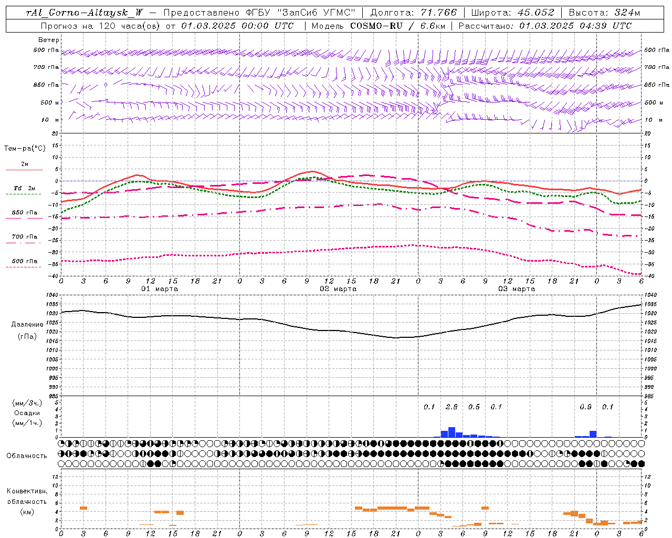The image size is (672, 538).
Task: Click "Рассчитано: 01.03.2025 04:39 UTC" timestamp
Action: [545, 26]
